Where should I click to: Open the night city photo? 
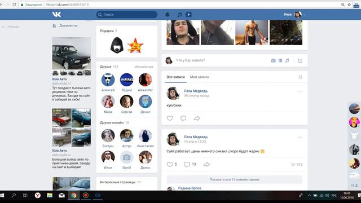pos(286,33)
